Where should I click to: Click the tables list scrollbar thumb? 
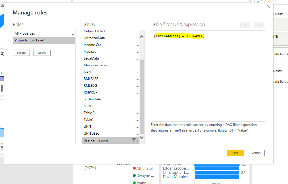[x=142, y=97]
